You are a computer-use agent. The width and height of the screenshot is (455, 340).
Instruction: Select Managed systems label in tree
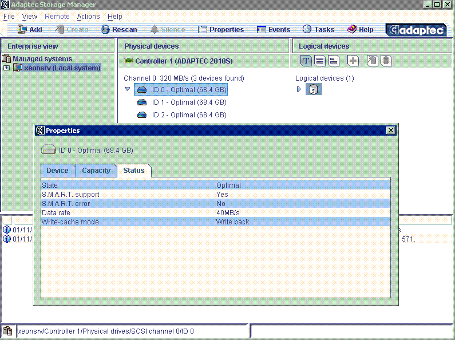pyautogui.click(x=42, y=58)
